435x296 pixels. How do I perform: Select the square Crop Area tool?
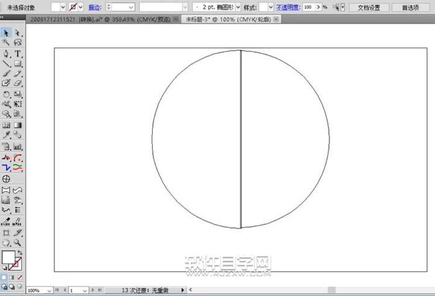pos(6,233)
